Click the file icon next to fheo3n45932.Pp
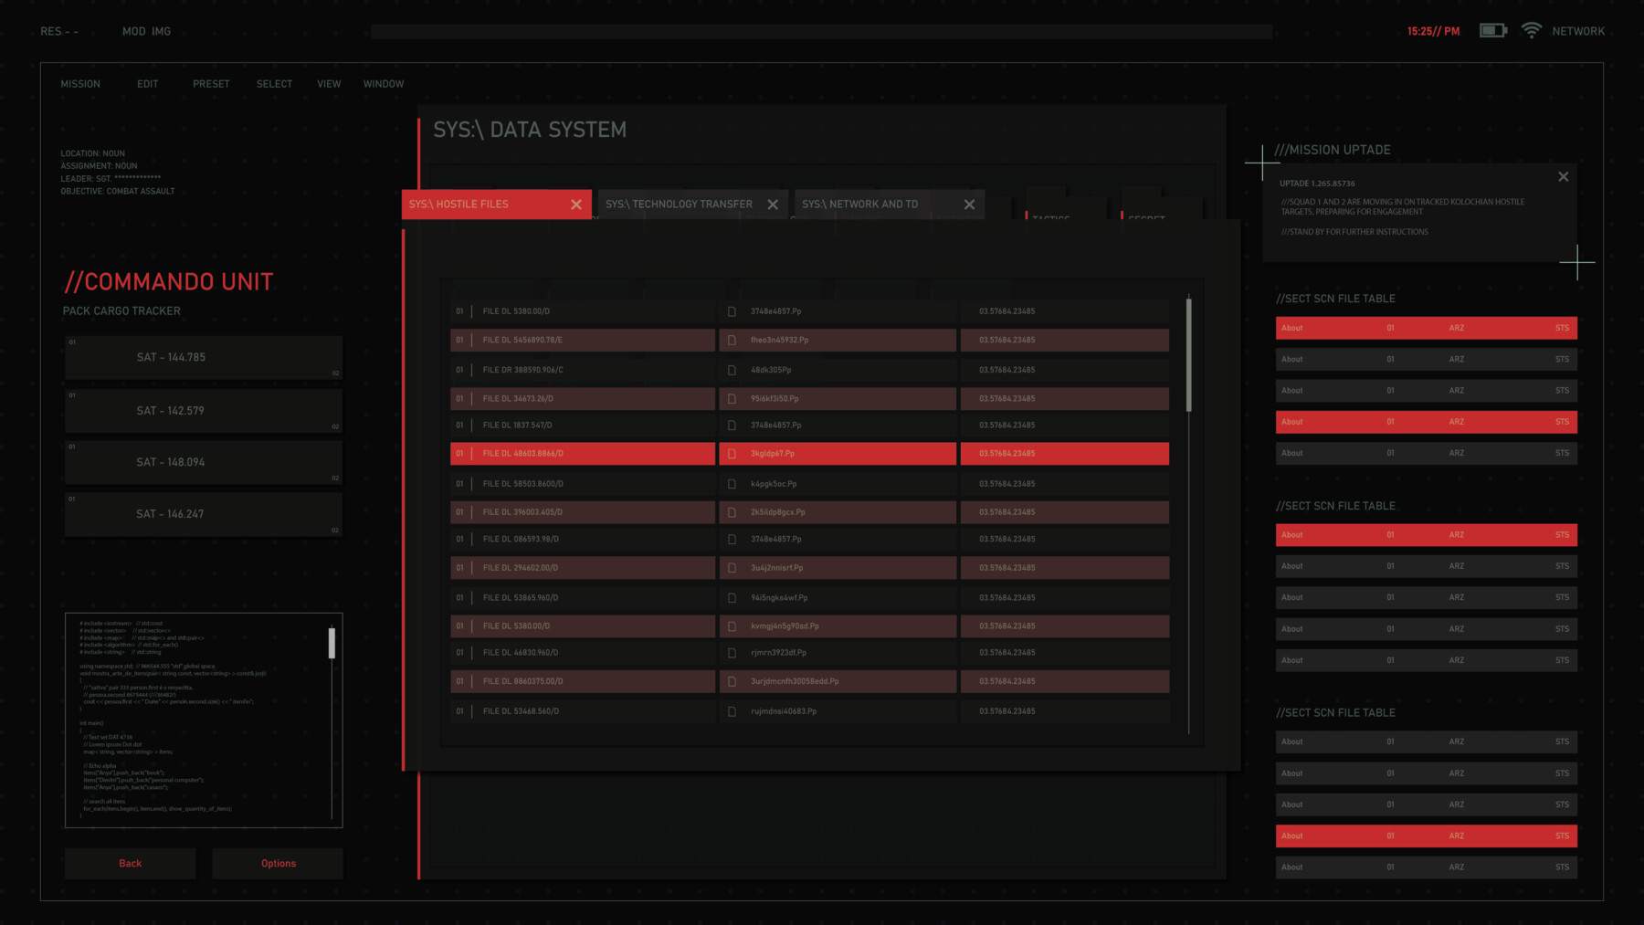1644x925 pixels. pos(732,340)
